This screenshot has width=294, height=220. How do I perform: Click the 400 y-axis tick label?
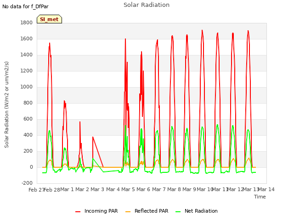pos(28,135)
